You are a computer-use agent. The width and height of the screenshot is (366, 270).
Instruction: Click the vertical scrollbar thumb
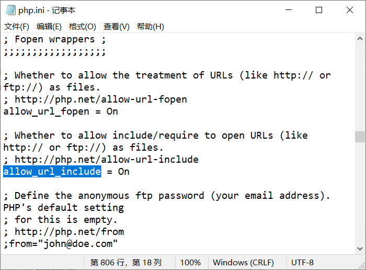coord(360,137)
